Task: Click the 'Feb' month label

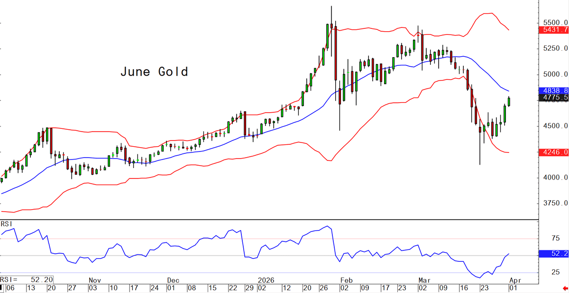Action: [x=347, y=280]
